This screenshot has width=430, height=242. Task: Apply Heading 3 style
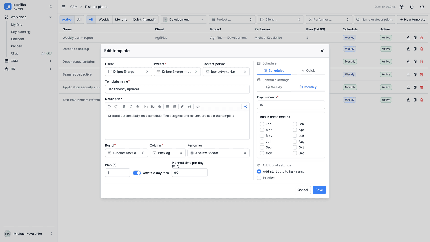[159, 106]
